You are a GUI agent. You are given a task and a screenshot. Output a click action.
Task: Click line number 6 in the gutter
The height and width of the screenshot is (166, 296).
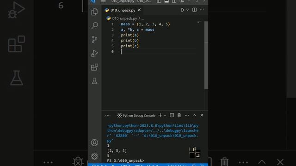tap(112, 52)
